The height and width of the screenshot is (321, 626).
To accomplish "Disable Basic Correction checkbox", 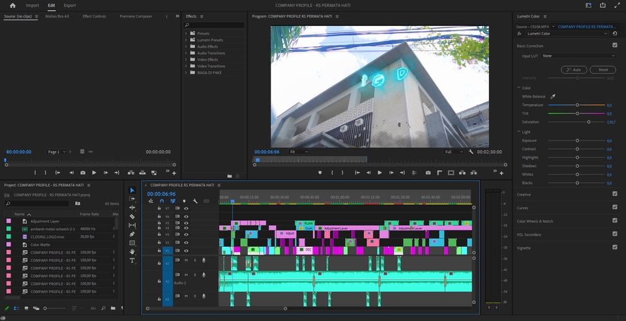I will 615,46.
